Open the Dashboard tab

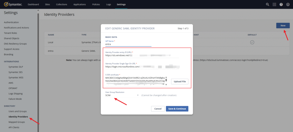[33, 5]
